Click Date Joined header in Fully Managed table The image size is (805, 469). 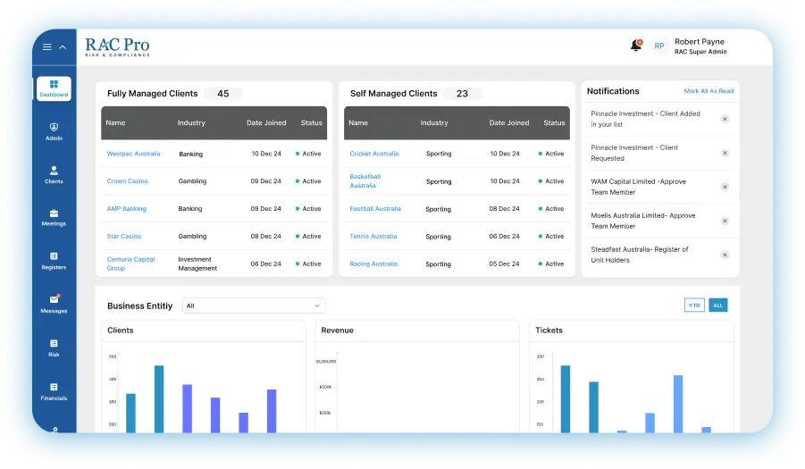click(266, 122)
